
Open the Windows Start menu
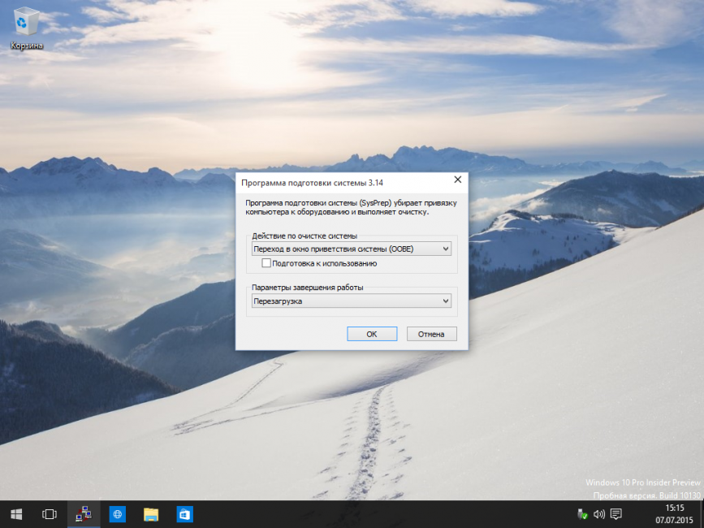click(16, 514)
